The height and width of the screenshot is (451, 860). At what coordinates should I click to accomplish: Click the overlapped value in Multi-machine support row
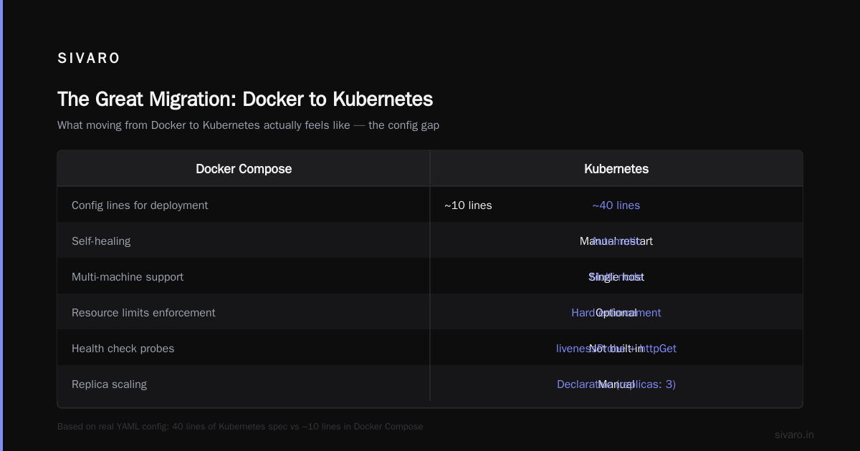[616, 277]
